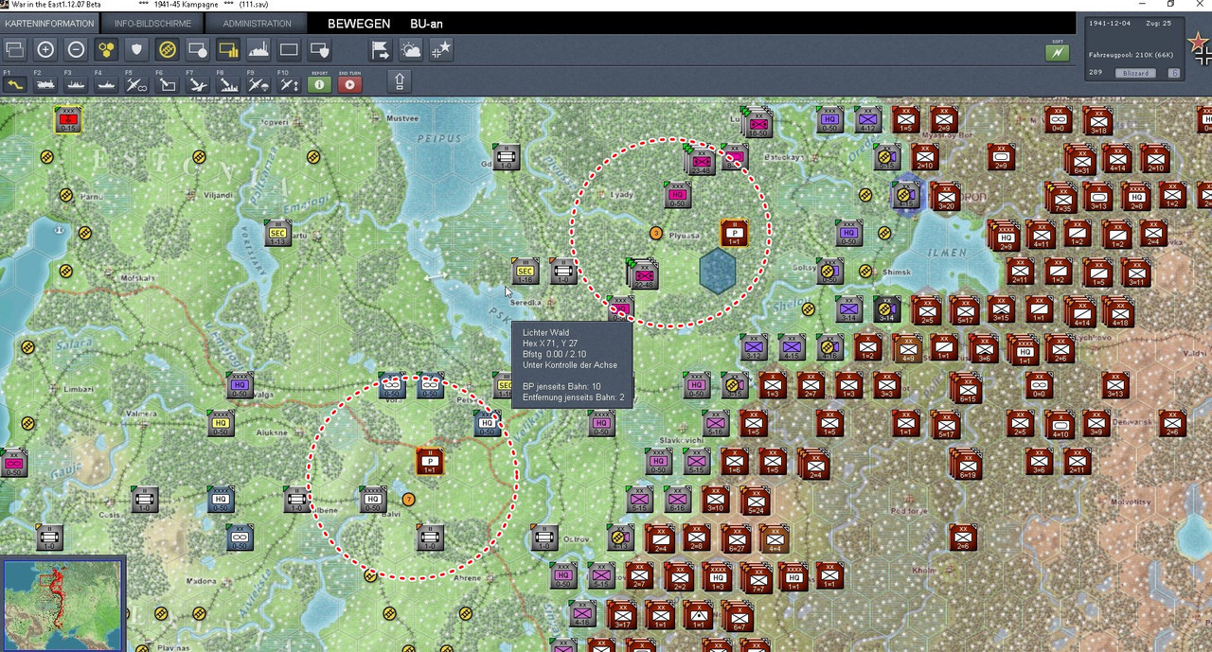Image resolution: width=1212 pixels, height=652 pixels.
Task: Toggle the highlighted unit bars display button
Action: click(228, 49)
